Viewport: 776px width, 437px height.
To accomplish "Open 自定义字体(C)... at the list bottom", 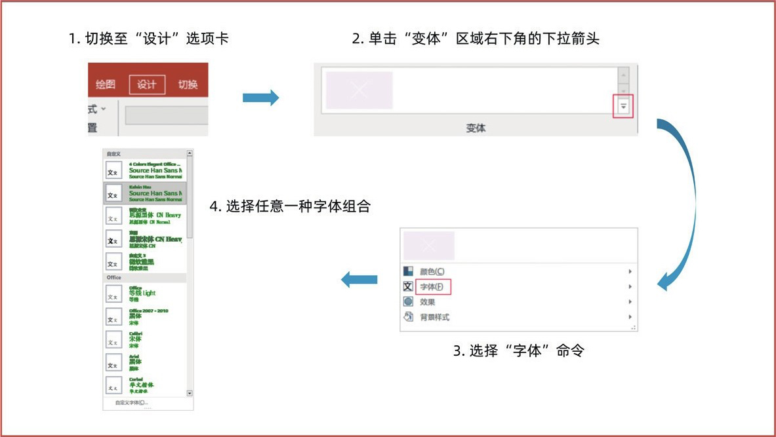I will click(132, 402).
